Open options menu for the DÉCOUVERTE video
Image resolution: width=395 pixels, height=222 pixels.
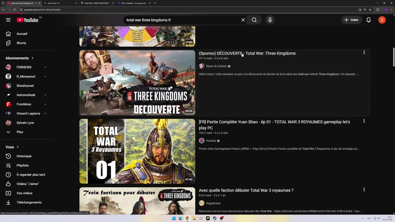click(364, 53)
